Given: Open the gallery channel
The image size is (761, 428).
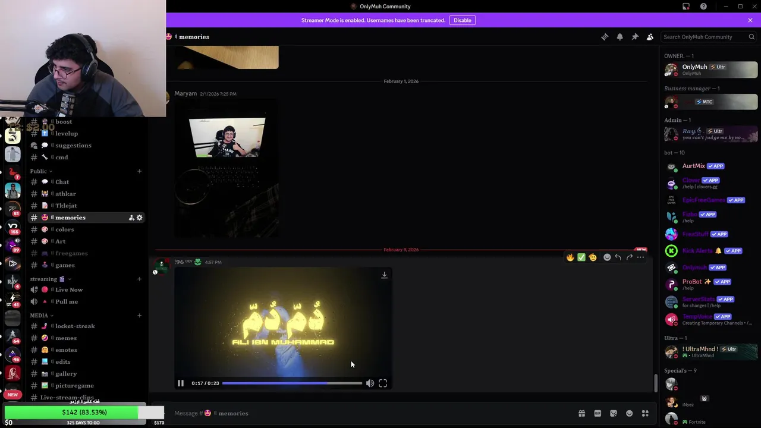Looking at the screenshot, I should coord(86,374).
